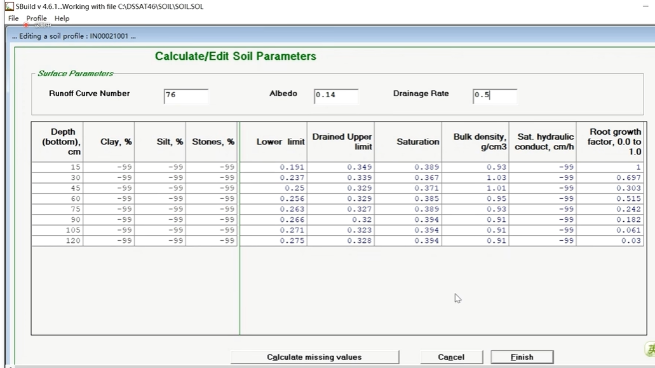Screen dimensions: 655x368
Task: Select depth cell 90
Action: tap(58, 219)
